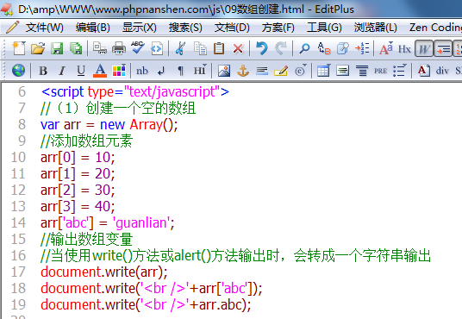
Task: Open the color palette dropdown
Action: click(119, 71)
